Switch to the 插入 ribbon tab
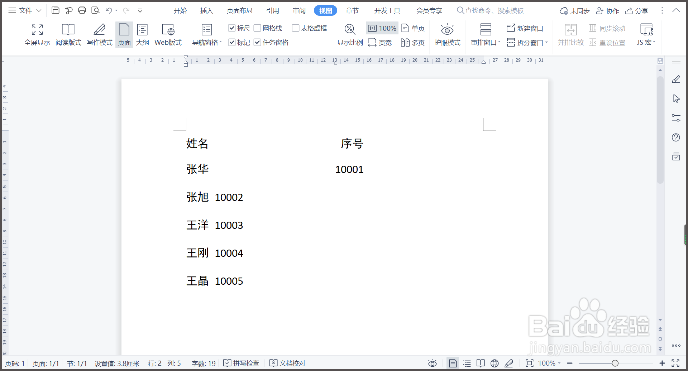Viewport: 688px width, 371px height. point(206,10)
